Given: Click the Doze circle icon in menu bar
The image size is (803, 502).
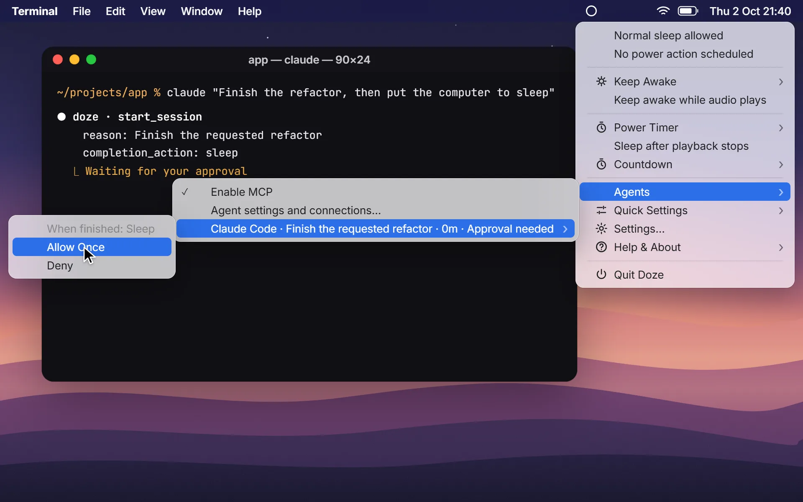Looking at the screenshot, I should point(591,11).
